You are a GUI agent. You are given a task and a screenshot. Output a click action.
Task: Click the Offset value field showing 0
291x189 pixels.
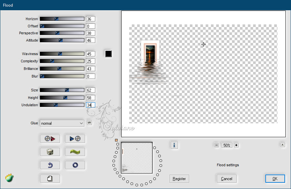click(x=91, y=26)
